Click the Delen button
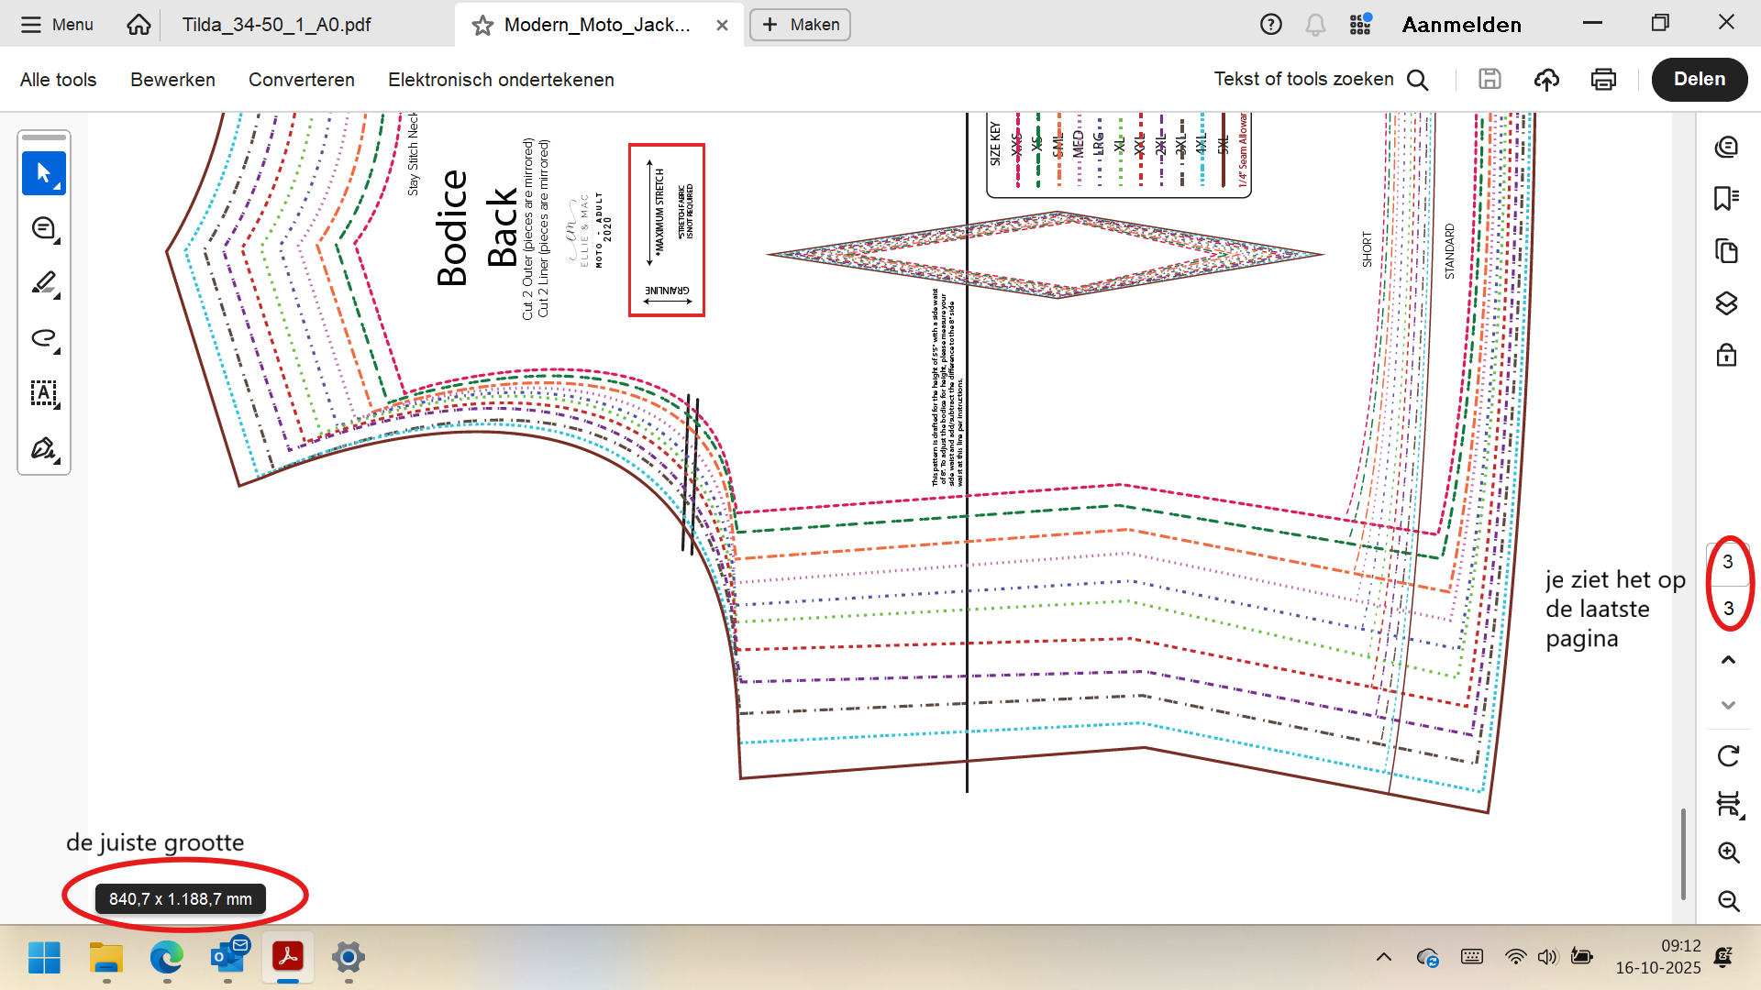The width and height of the screenshot is (1761, 990). point(1699,80)
